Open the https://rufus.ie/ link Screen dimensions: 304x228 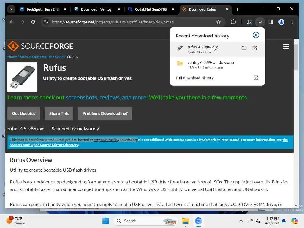[106, 140]
